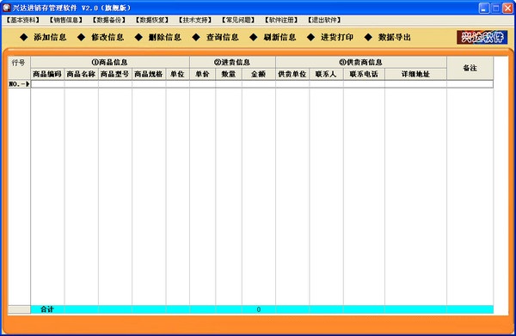Screen dimensions: 516x336
Task: Maximize the 兴达进销存管理软件 window
Action: click(496, 8)
